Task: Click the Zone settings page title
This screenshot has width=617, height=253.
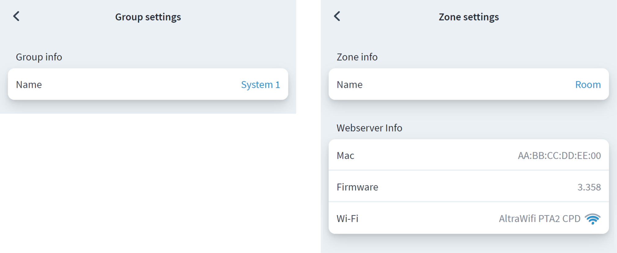Action: [x=469, y=17]
